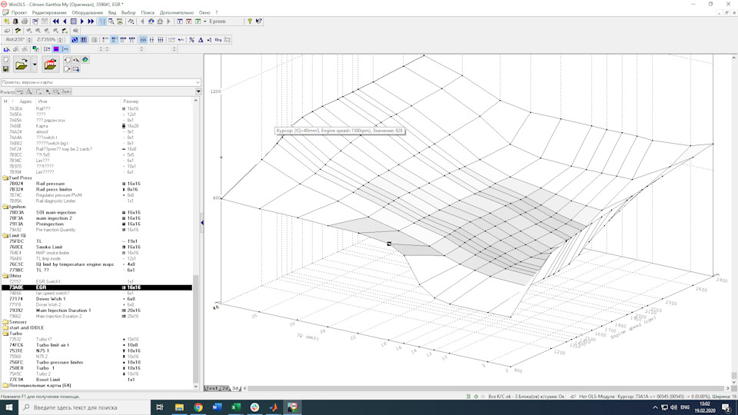Screen dimensions: 738x415
Task: Open dropdown arrow beside open folder button
Action: [35, 65]
